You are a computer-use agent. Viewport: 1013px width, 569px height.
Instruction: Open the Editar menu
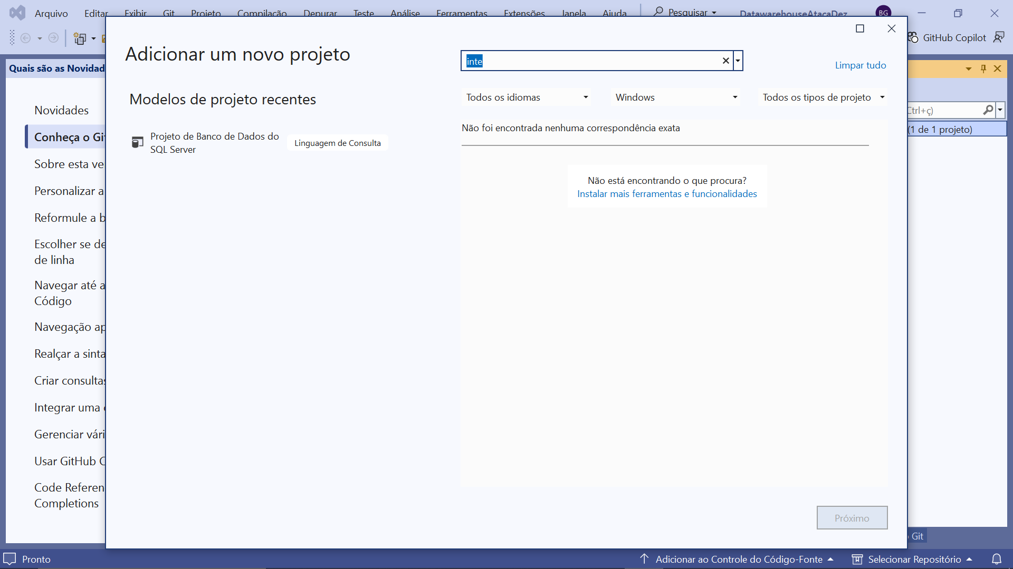96,13
